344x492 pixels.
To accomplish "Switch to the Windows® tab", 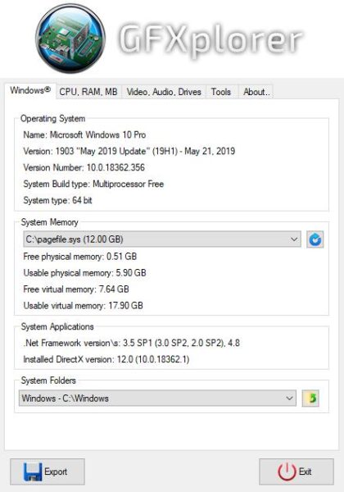I will point(30,90).
